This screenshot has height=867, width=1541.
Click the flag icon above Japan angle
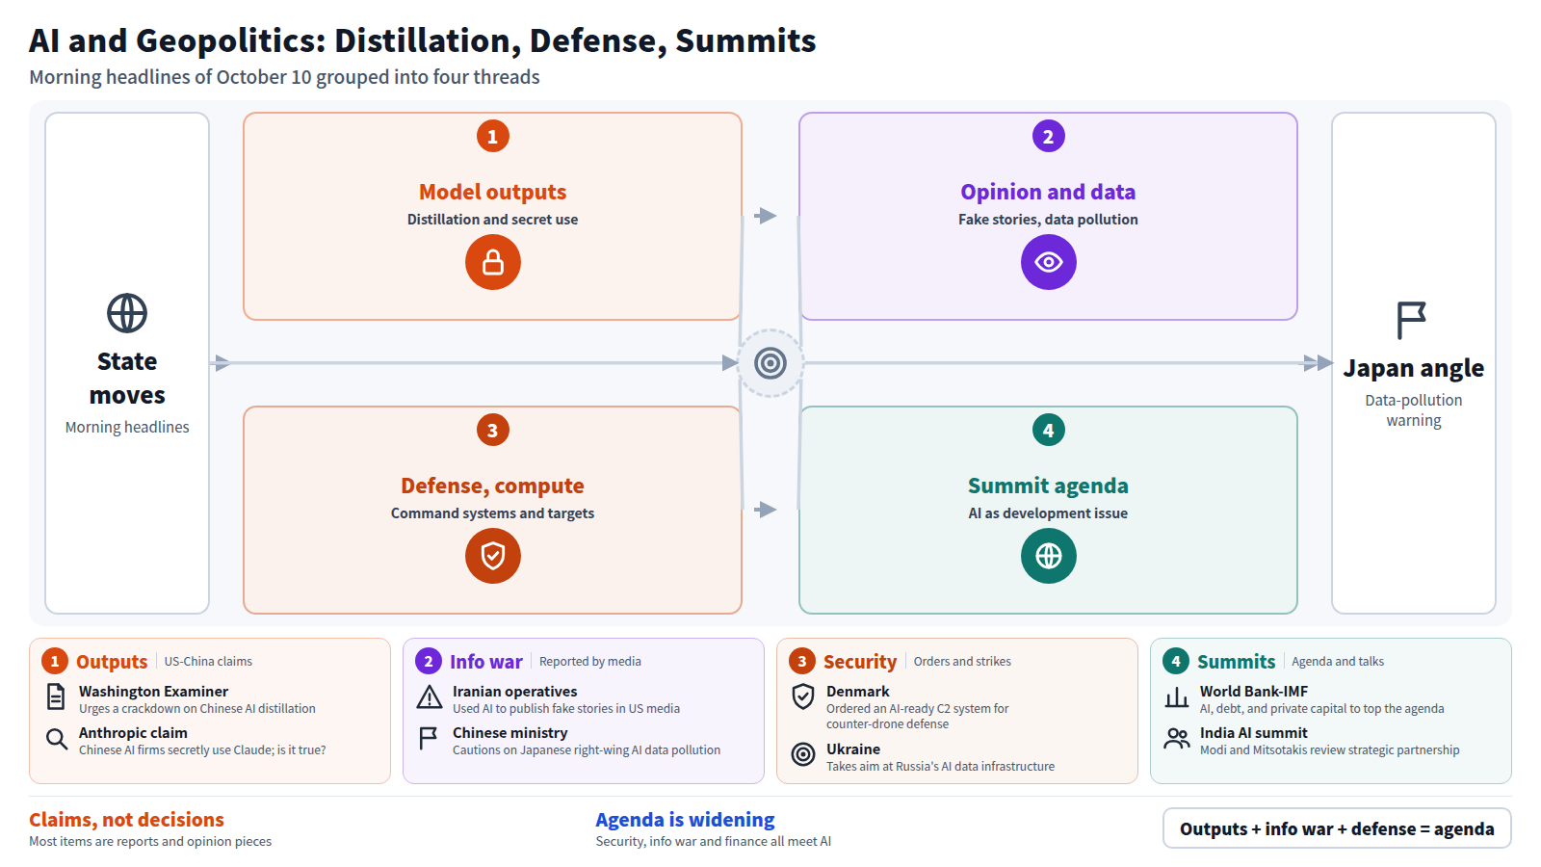point(1412,320)
